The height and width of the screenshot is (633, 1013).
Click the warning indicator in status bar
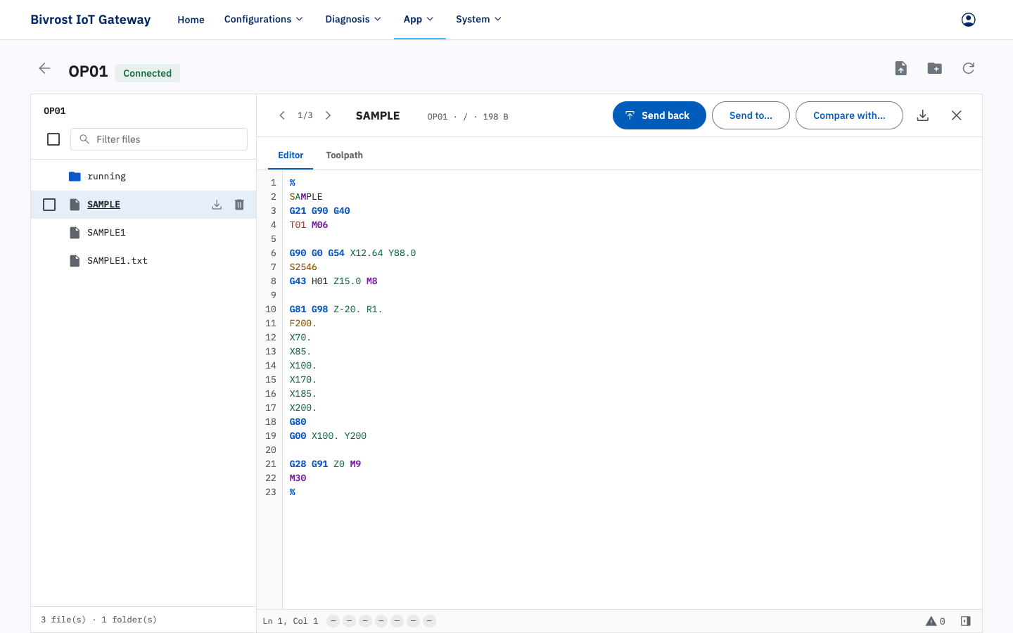[x=935, y=621]
